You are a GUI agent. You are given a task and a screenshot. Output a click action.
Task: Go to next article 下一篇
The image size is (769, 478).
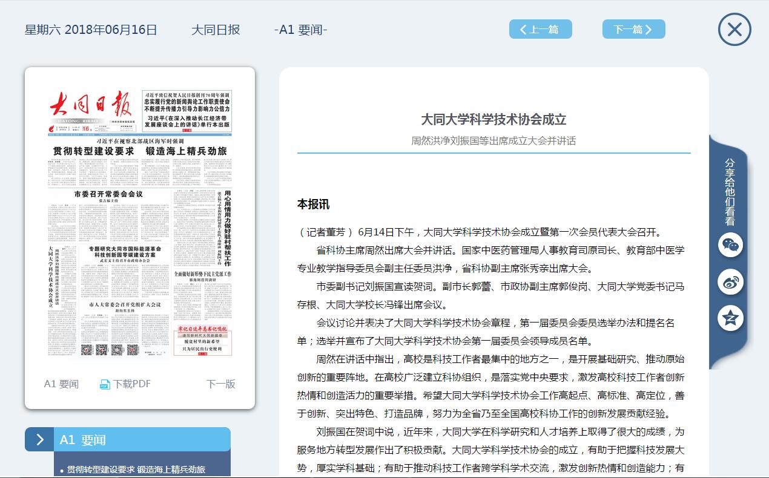coord(633,29)
